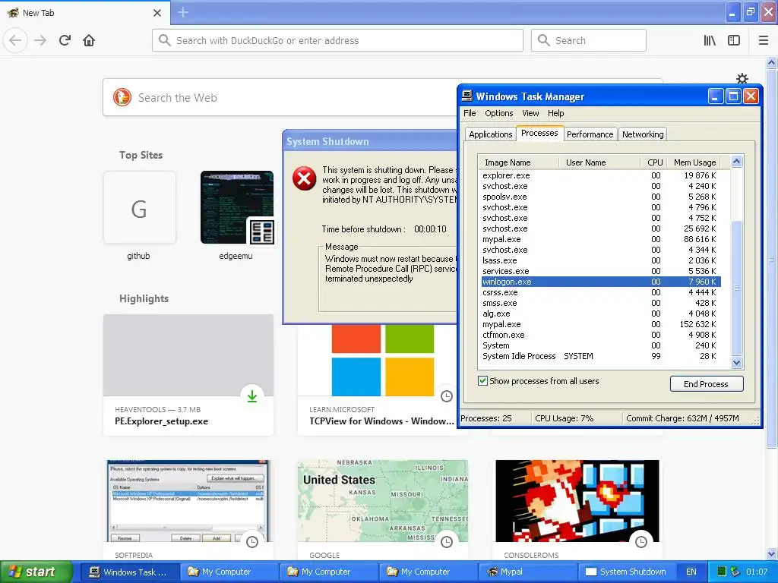Open new tab page settings gear

(x=742, y=78)
